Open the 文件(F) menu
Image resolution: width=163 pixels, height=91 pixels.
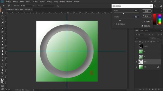coord(8,2)
